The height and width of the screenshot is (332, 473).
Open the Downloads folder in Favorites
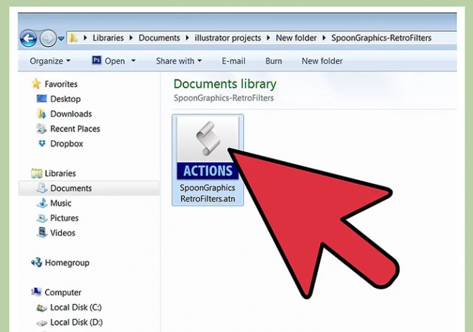(71, 114)
